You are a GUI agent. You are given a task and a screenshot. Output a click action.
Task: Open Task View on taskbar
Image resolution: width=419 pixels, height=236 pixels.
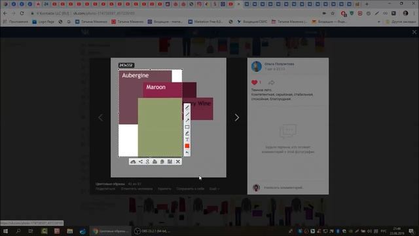click(x=31, y=231)
